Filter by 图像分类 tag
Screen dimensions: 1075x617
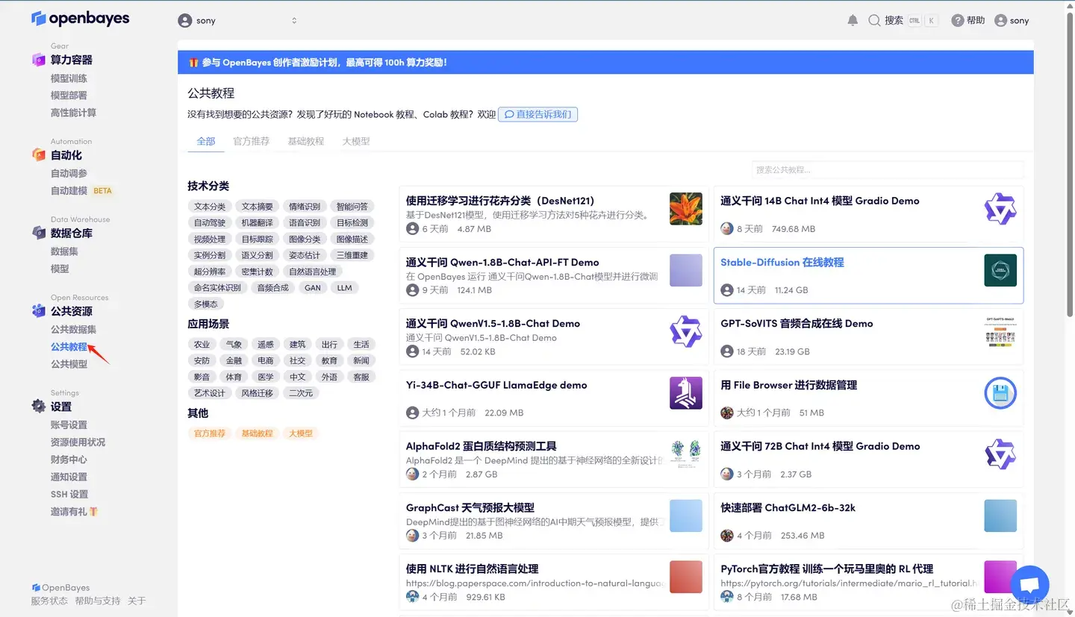tap(305, 239)
